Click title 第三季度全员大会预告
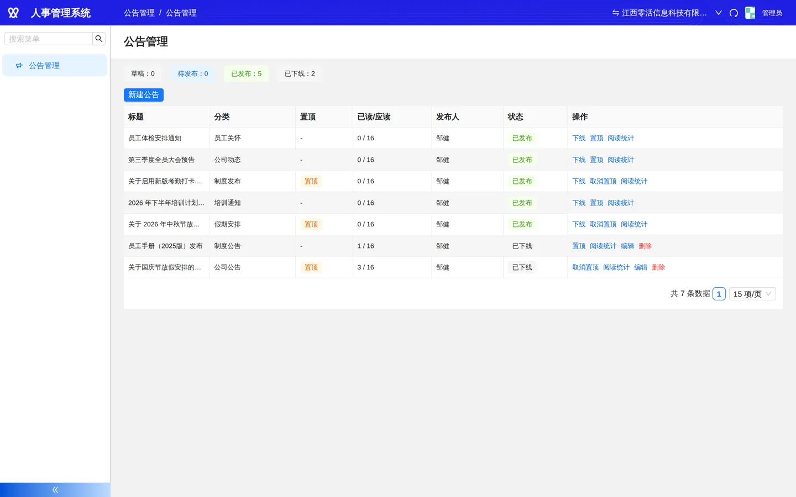 [x=161, y=160]
